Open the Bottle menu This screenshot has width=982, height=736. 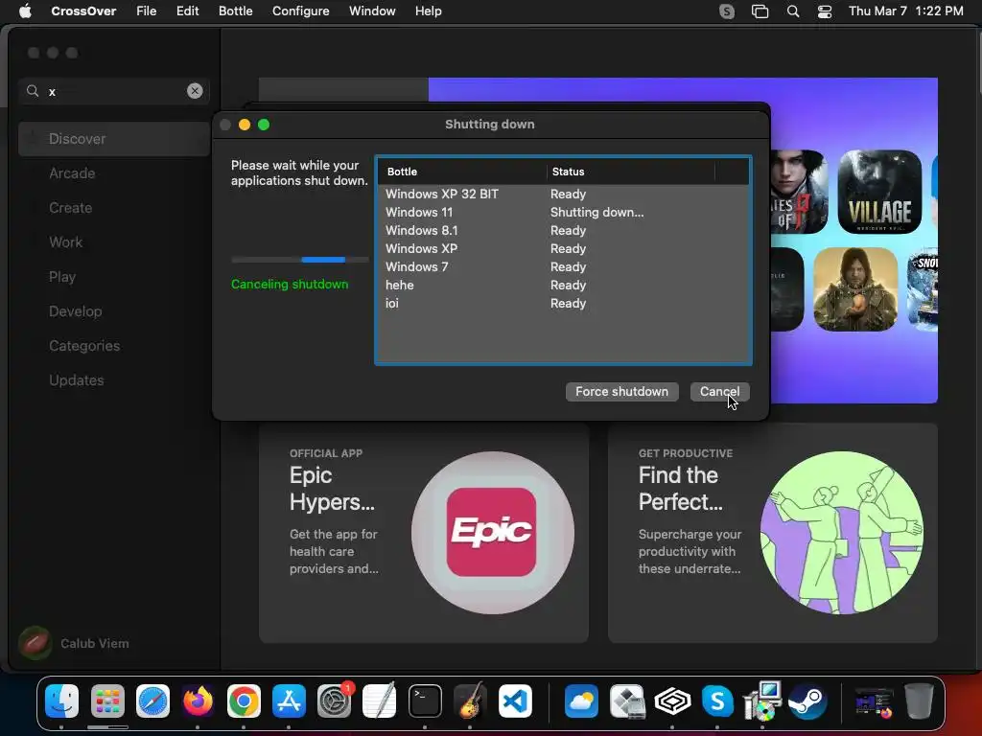point(236,11)
